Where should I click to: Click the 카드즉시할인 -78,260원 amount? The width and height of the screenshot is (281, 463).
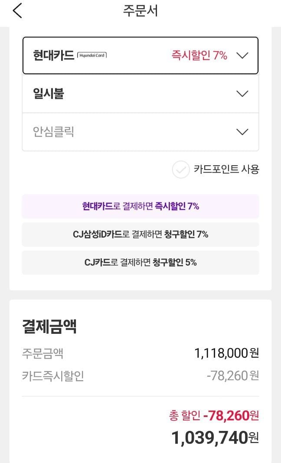pyautogui.click(x=232, y=375)
